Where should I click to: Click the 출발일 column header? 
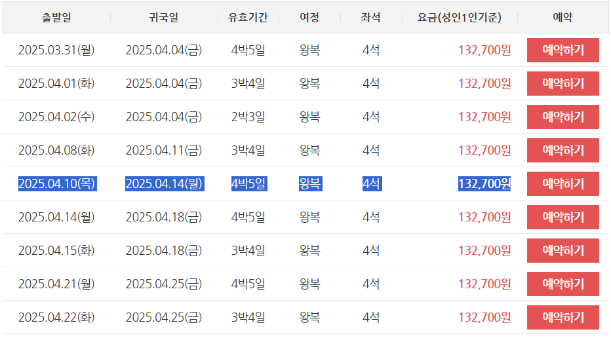56,17
